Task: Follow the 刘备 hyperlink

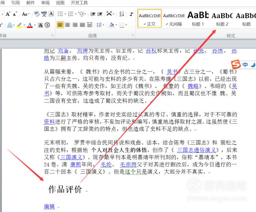Action: (63, 51)
